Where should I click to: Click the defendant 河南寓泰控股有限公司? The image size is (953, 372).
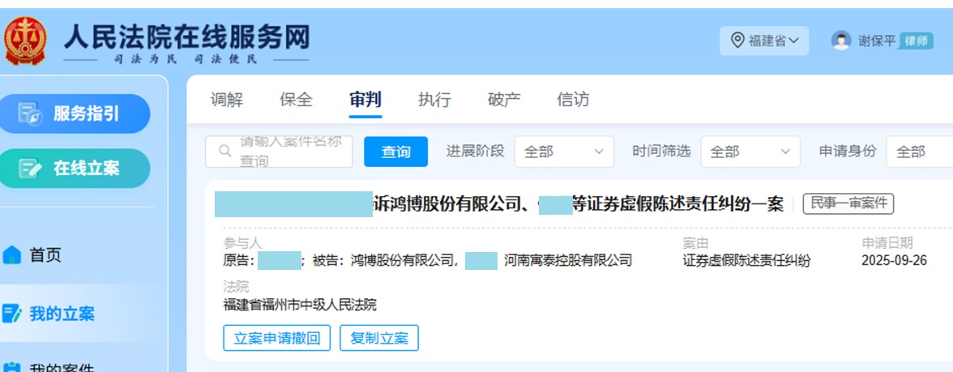tap(567, 261)
